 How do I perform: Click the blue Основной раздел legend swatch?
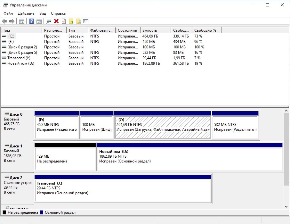41,212
